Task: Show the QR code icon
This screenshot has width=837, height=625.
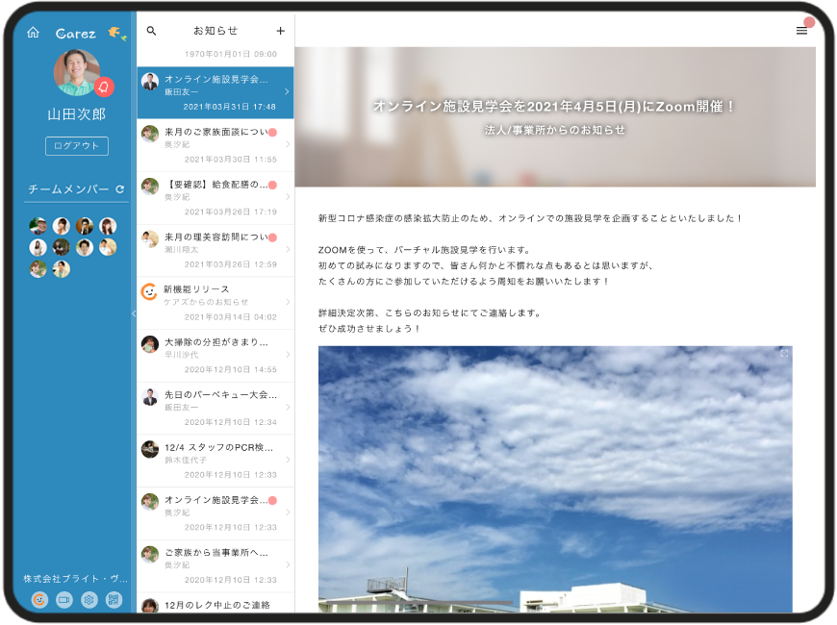Action: 114,600
